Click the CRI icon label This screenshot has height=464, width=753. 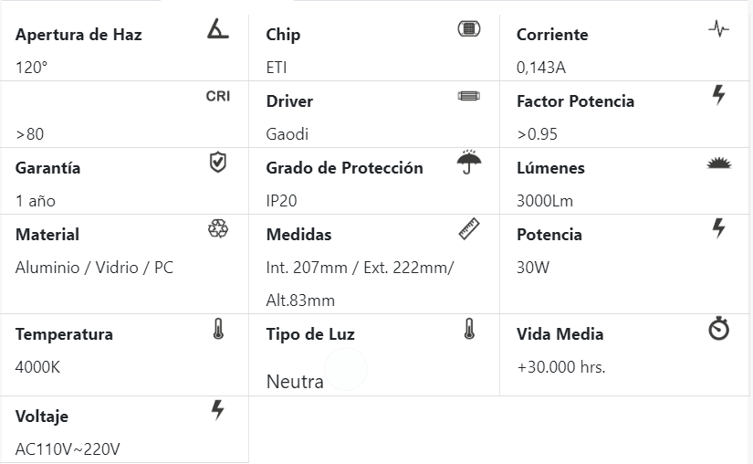click(x=218, y=97)
